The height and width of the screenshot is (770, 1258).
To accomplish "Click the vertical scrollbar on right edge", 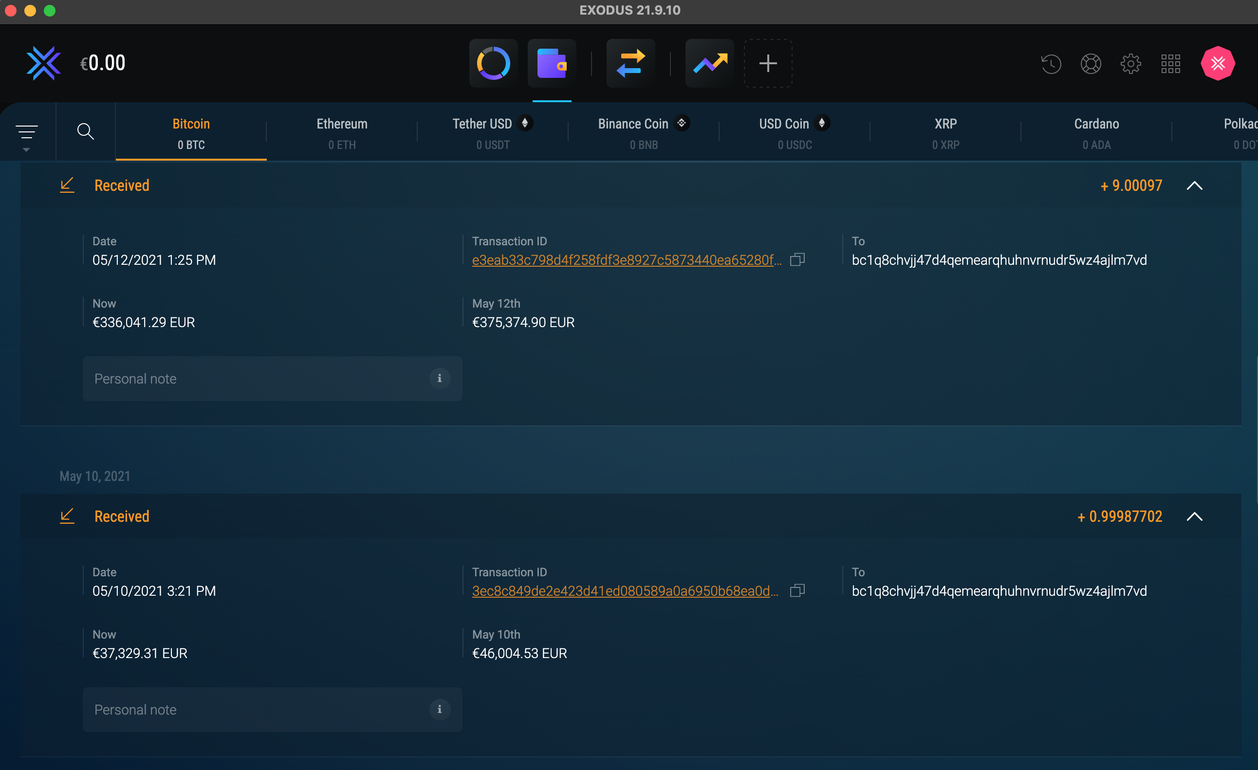I will pos(1256,429).
